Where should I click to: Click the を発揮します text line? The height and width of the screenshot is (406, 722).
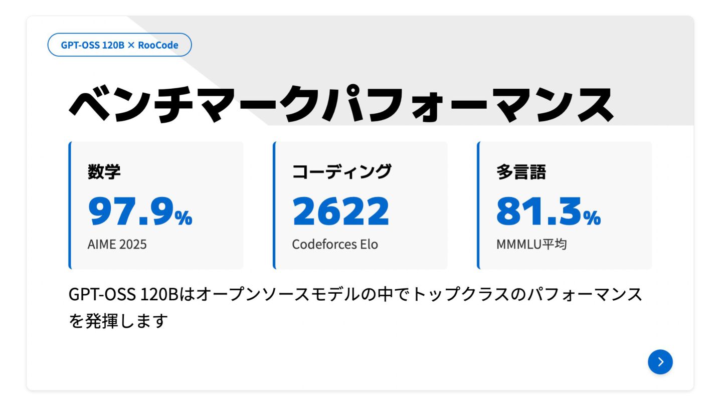[x=118, y=321]
